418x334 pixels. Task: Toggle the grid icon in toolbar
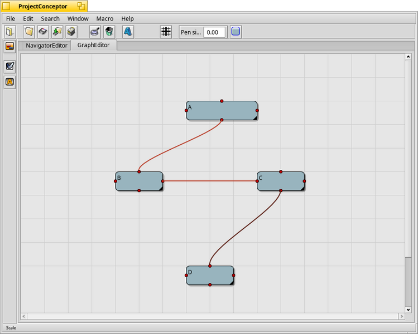[x=166, y=32]
